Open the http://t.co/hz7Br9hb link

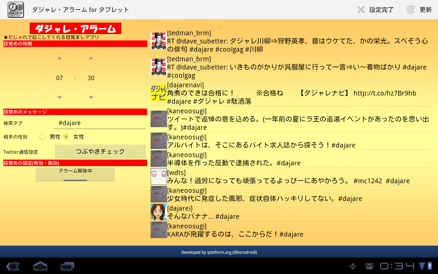(385, 93)
